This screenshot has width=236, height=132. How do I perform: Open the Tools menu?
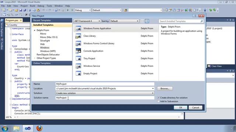[49, 6]
